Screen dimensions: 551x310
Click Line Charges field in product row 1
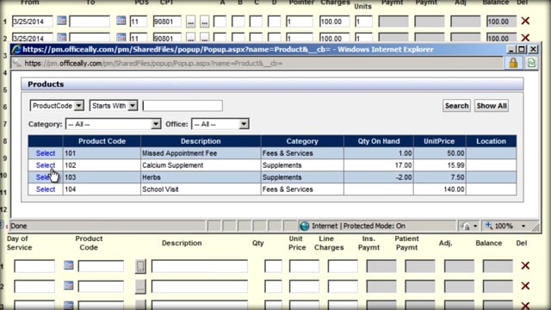343,266
